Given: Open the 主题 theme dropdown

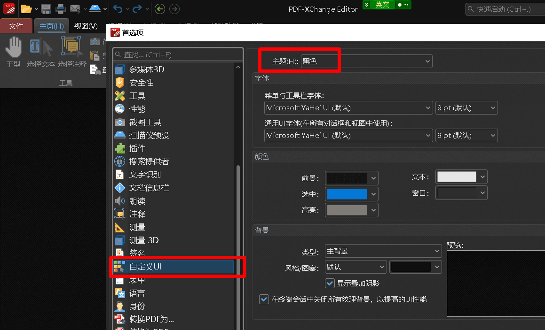Looking at the screenshot, I should tap(366, 61).
